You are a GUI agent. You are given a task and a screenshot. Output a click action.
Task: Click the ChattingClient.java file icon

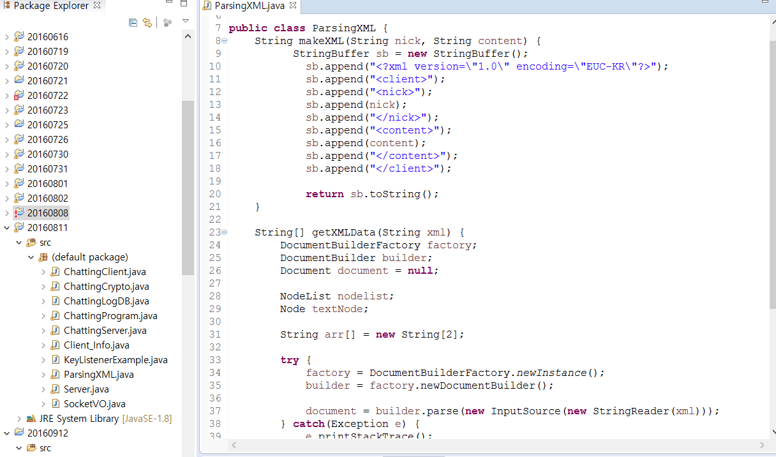(56, 272)
